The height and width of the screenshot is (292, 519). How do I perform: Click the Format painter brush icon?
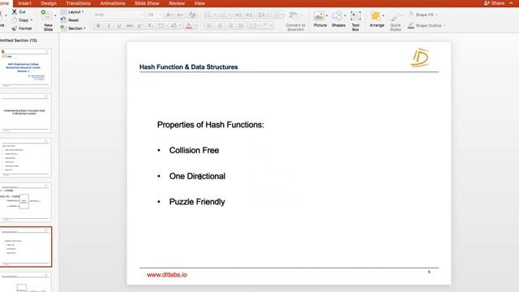click(15, 28)
